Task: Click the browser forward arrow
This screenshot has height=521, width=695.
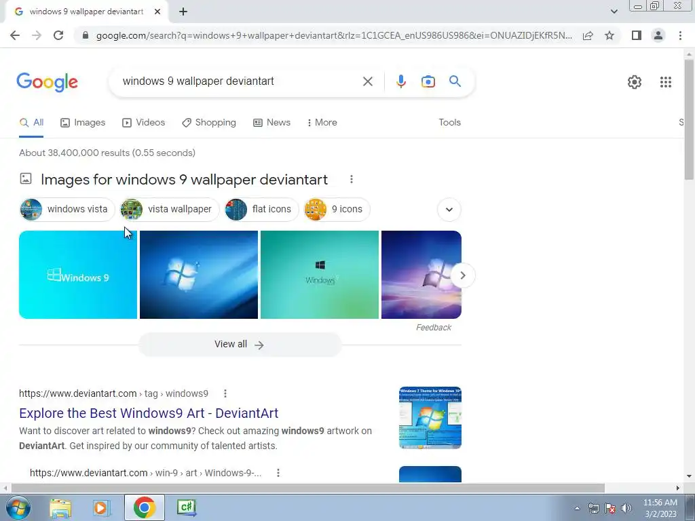Action: 37,35
